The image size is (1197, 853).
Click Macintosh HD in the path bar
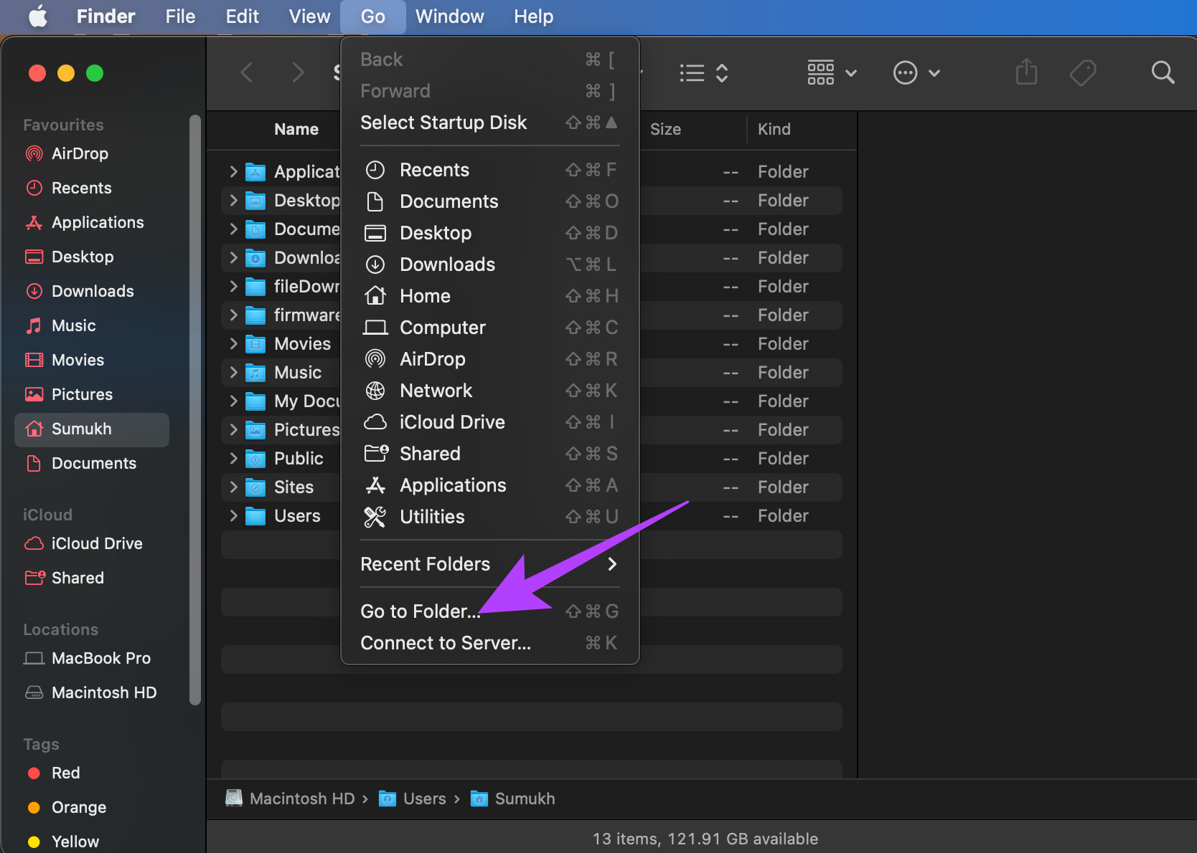click(x=291, y=799)
